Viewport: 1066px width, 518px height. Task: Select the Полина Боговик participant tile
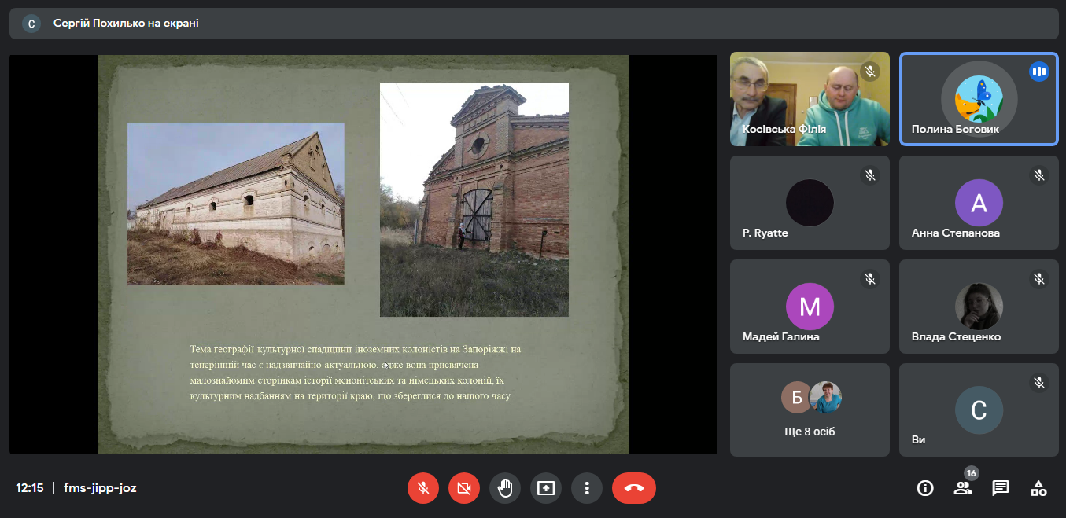[978, 99]
